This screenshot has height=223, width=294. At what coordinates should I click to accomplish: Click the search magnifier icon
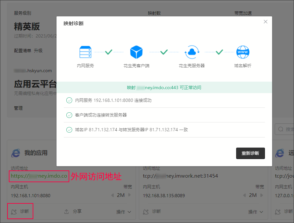point(281,129)
